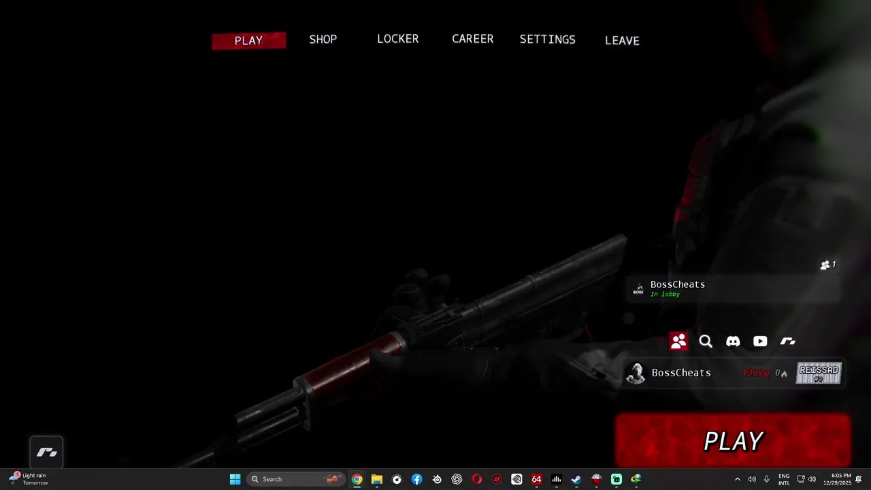Click the party member count icon
The height and width of the screenshot is (490, 871).
[828, 265]
